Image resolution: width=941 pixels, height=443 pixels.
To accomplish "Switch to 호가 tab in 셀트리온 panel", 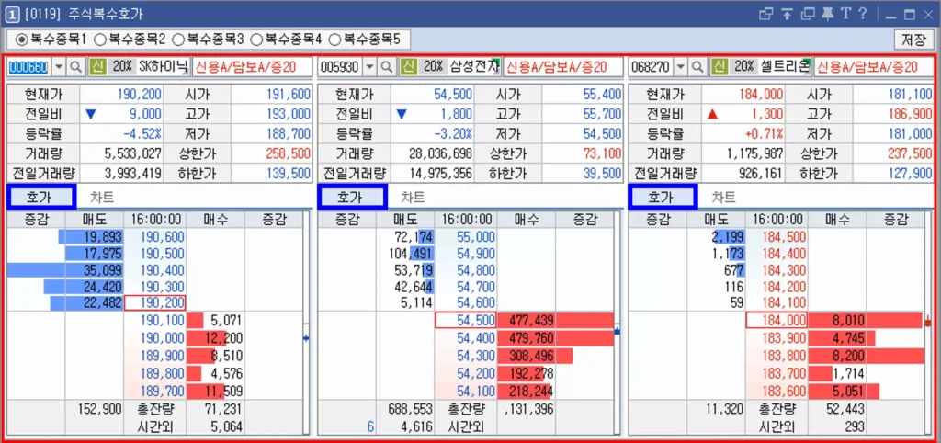I will point(663,197).
